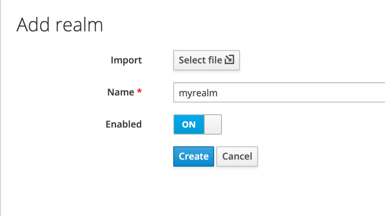Screen dimensions: 385x216
Task: Open the Select file import chooser
Action: pos(206,60)
